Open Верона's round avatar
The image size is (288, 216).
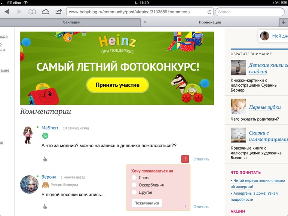click(x=29, y=185)
